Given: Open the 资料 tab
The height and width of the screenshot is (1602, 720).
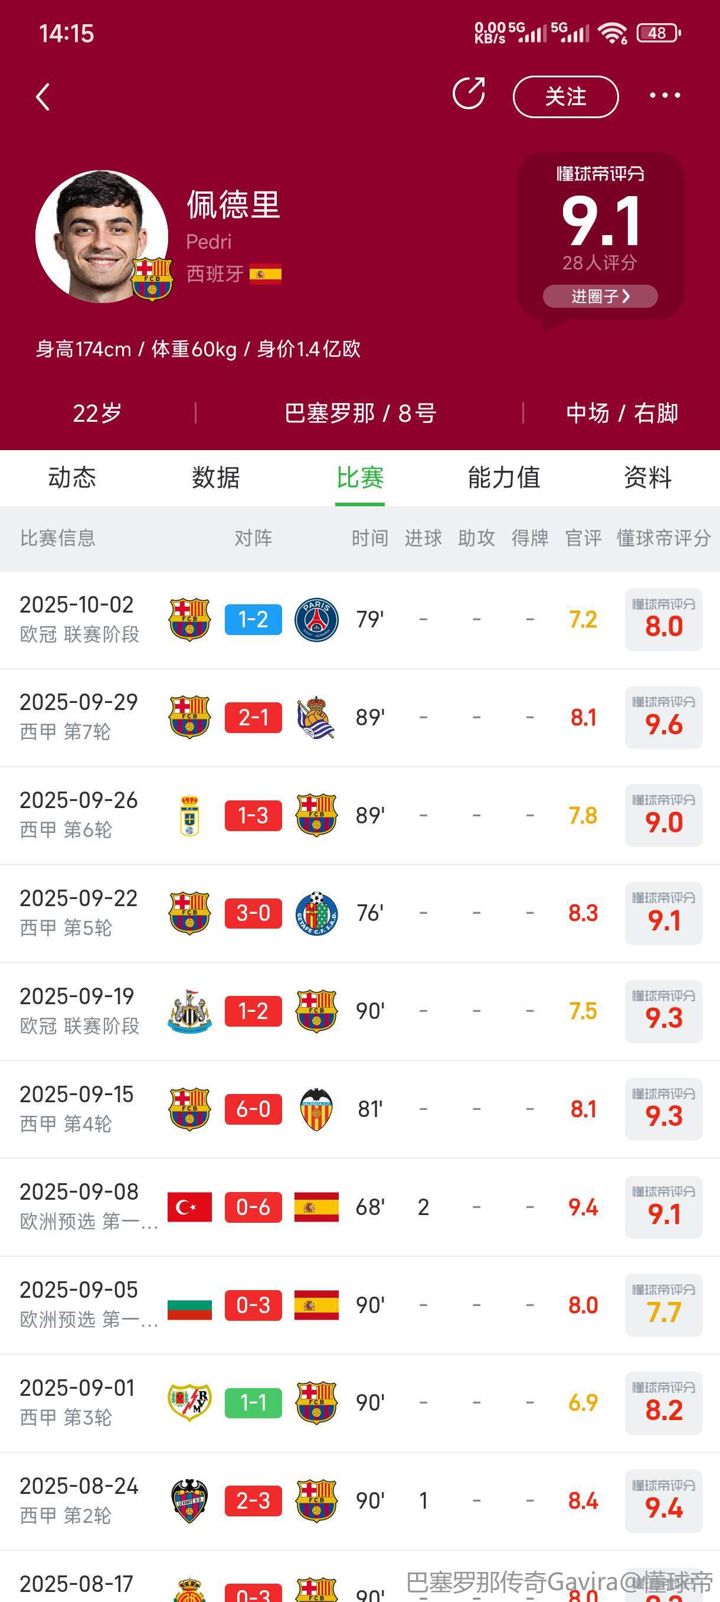Looking at the screenshot, I should (x=647, y=478).
